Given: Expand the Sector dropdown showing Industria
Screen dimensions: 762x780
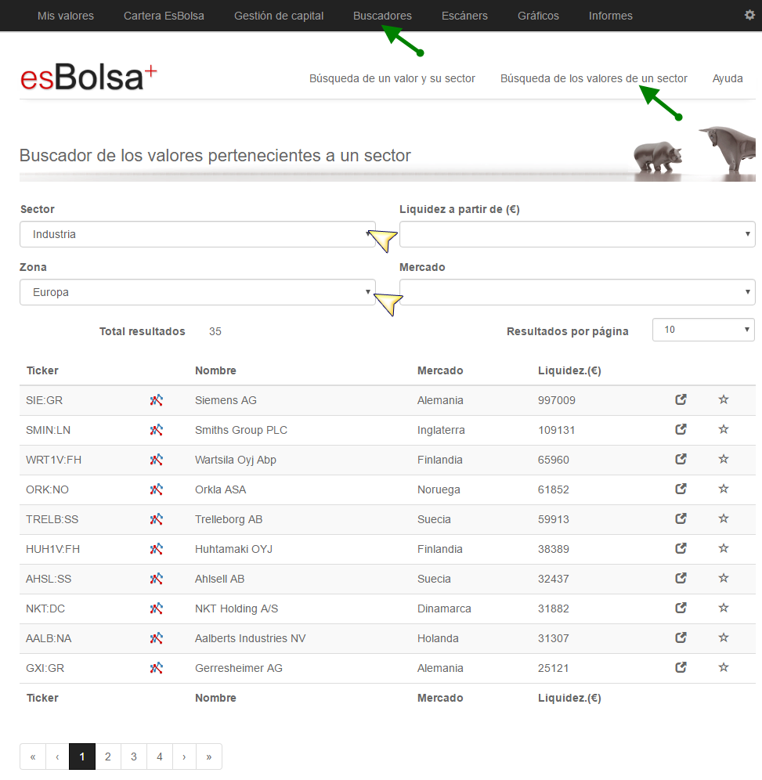Looking at the screenshot, I should (x=197, y=234).
